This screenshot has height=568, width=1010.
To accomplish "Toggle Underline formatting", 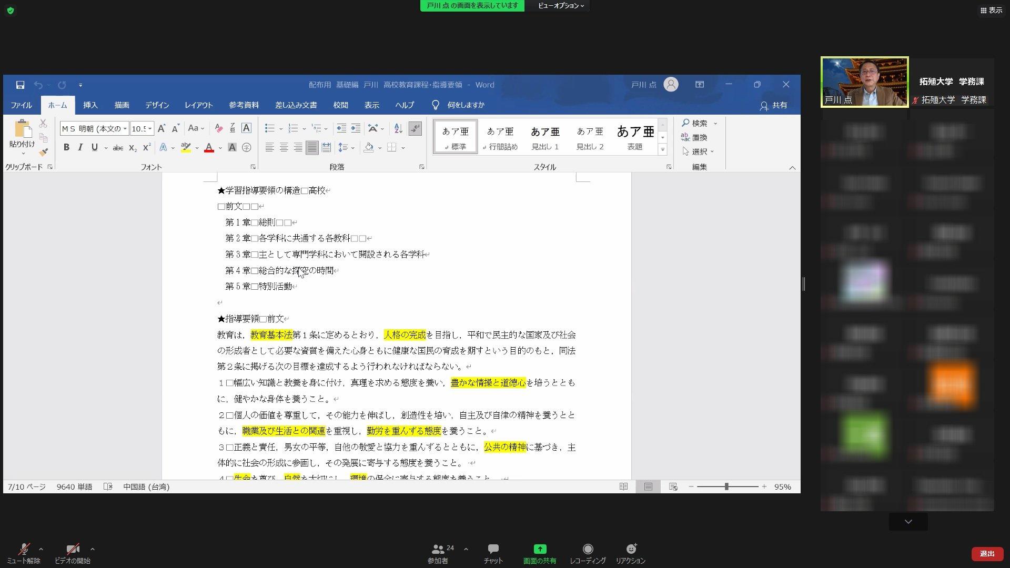I will click(x=95, y=148).
